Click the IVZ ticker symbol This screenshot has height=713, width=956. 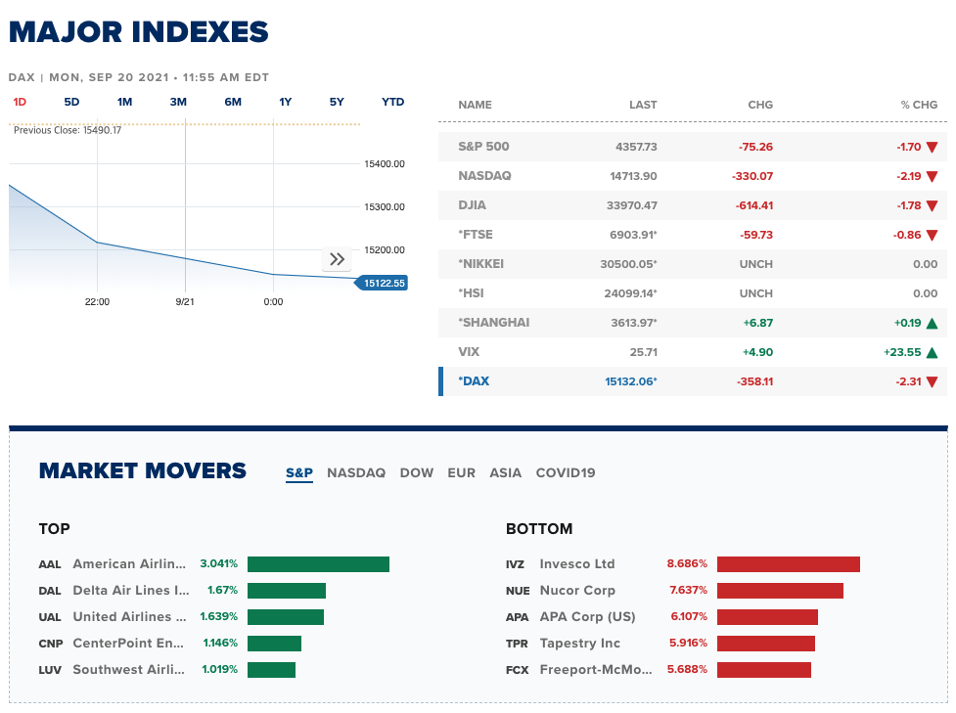click(x=516, y=564)
